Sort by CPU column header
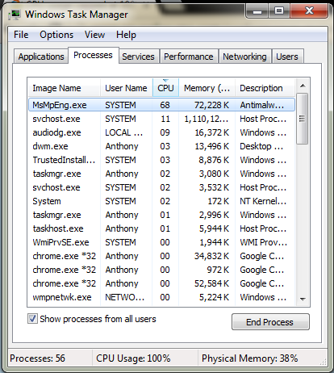The image size is (334, 373). click(165, 88)
